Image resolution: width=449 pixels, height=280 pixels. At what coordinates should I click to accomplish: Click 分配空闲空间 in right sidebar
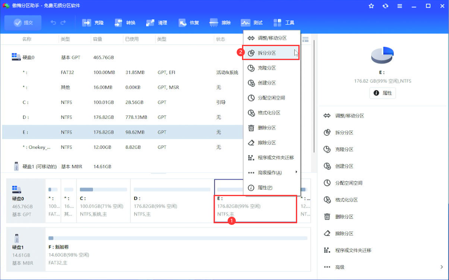click(x=343, y=183)
